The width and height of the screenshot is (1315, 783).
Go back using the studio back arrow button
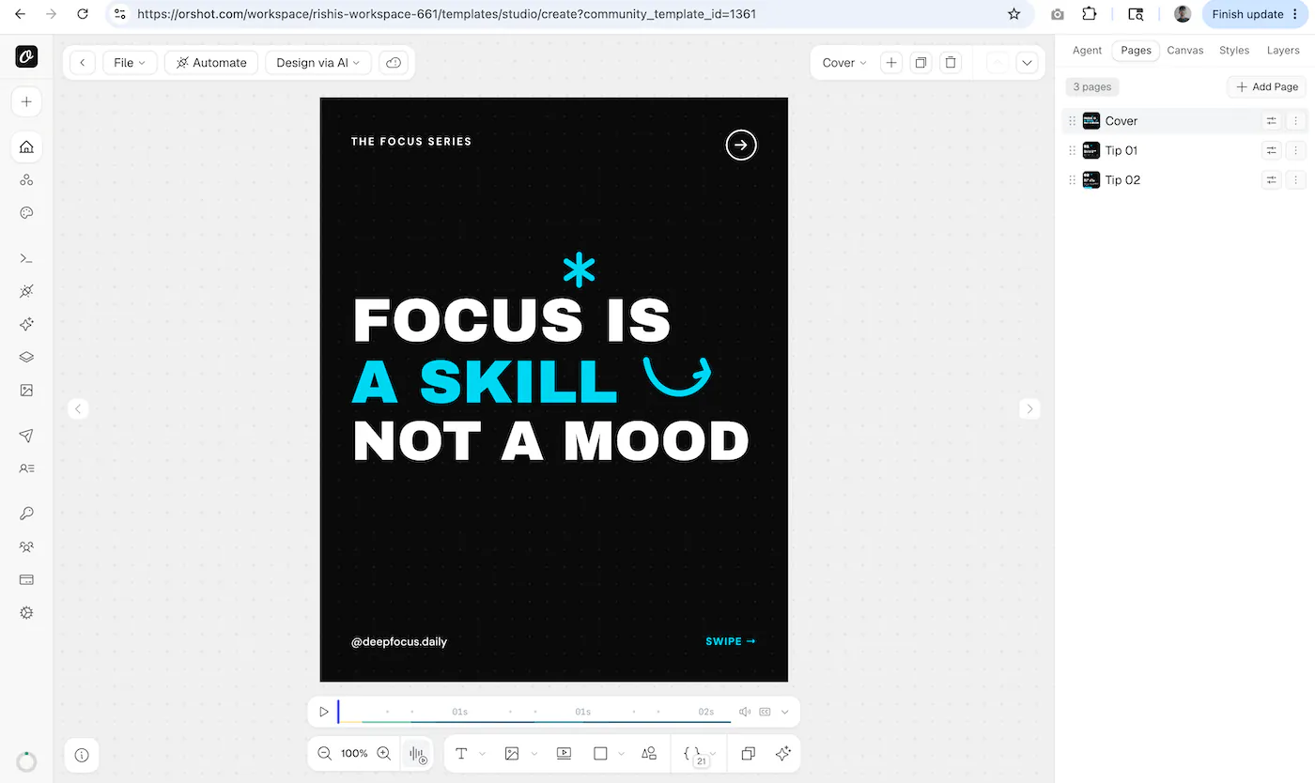tap(83, 63)
